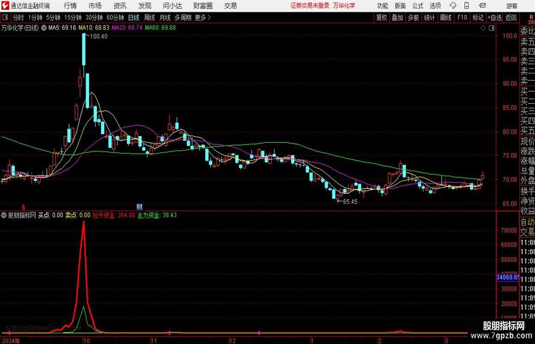Open the customer service headset icon
Viewport: 535px width, 344px height.
(453, 6)
